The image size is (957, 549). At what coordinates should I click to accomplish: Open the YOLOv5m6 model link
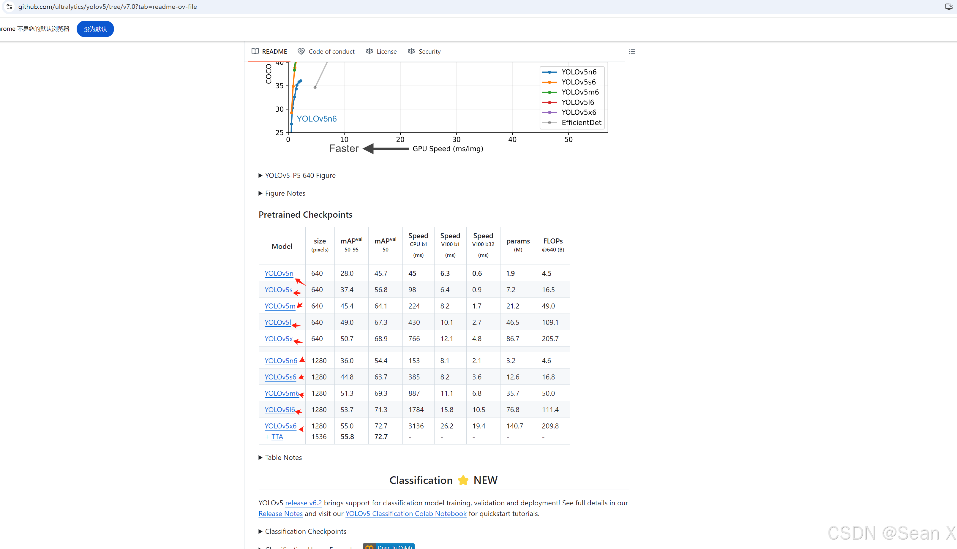pyautogui.click(x=282, y=393)
